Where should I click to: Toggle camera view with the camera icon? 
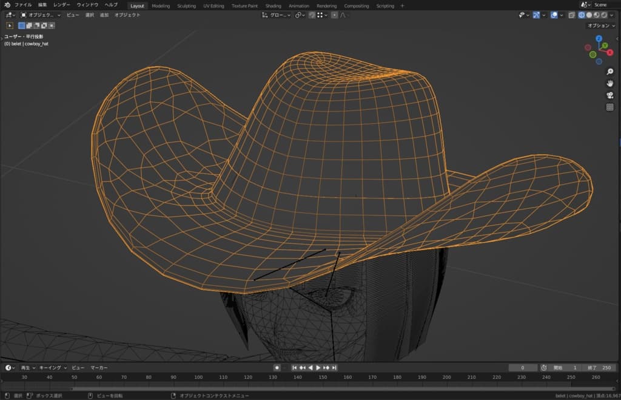[610, 95]
